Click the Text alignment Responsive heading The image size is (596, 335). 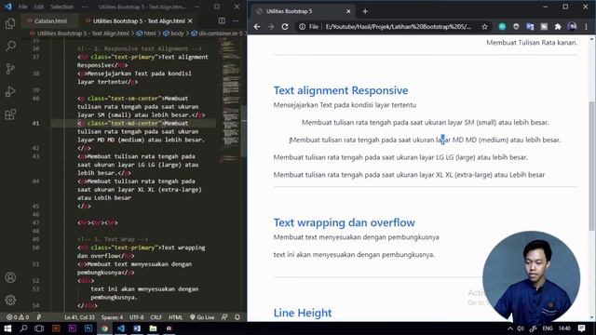click(x=341, y=90)
